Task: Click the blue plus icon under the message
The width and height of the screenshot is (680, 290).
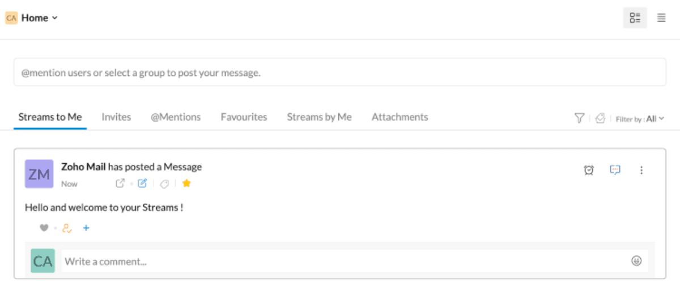Action: coord(86,228)
